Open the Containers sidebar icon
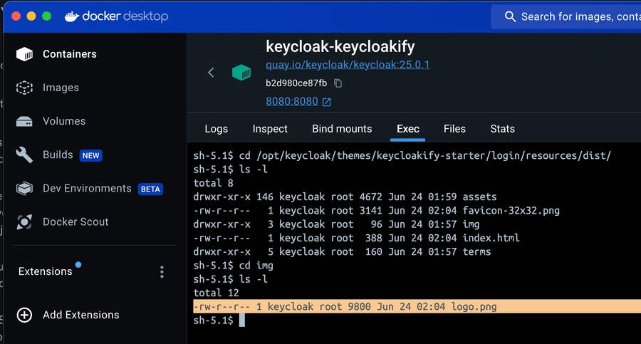 (25, 54)
